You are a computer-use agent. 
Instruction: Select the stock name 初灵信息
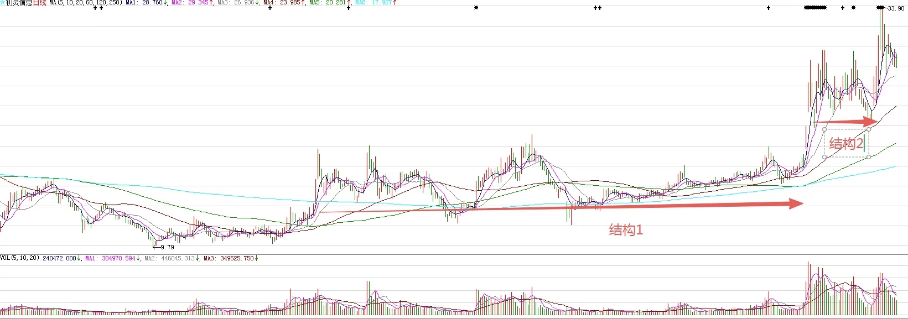point(19,3)
